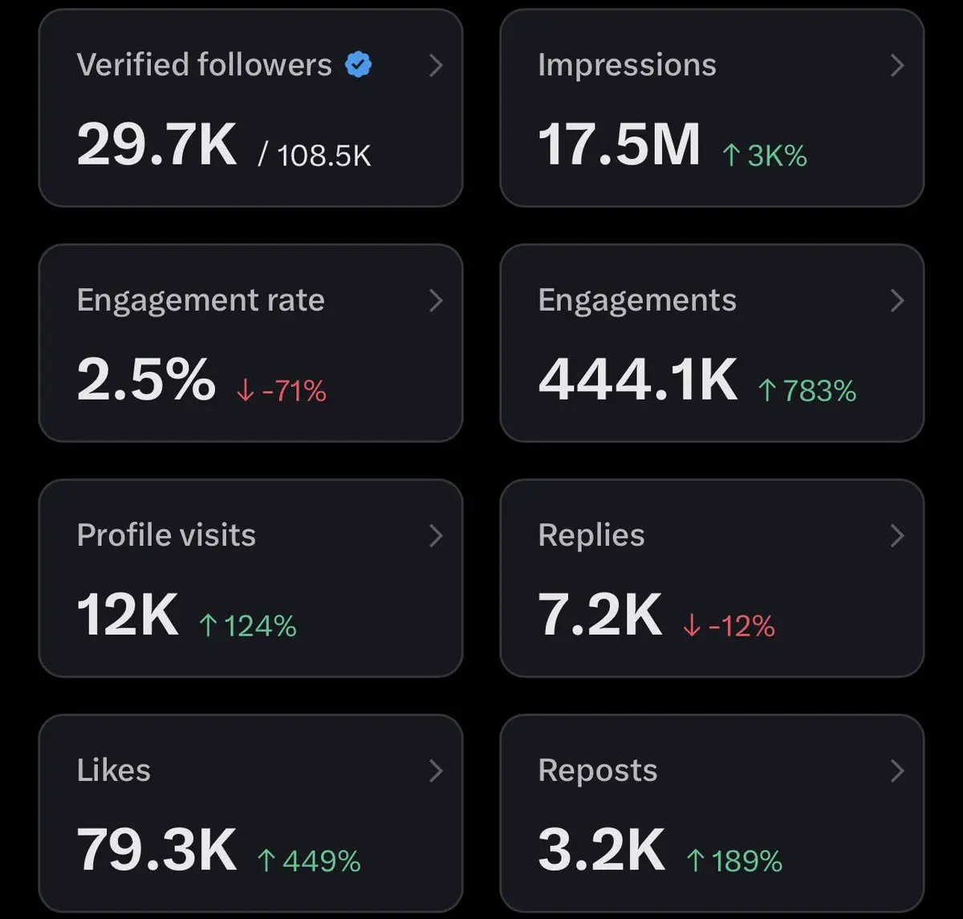Open the Engagements card chevron
Viewport: 963px width, 919px height.
(897, 301)
